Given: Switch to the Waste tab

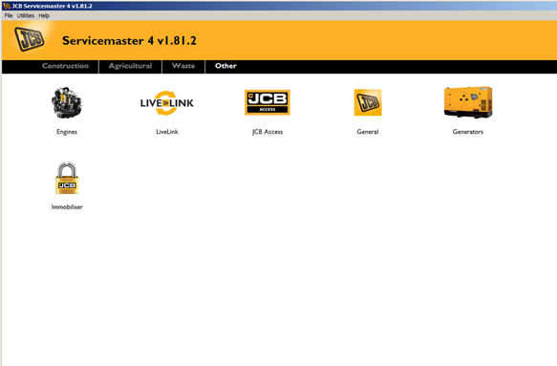Looking at the screenshot, I should [183, 66].
